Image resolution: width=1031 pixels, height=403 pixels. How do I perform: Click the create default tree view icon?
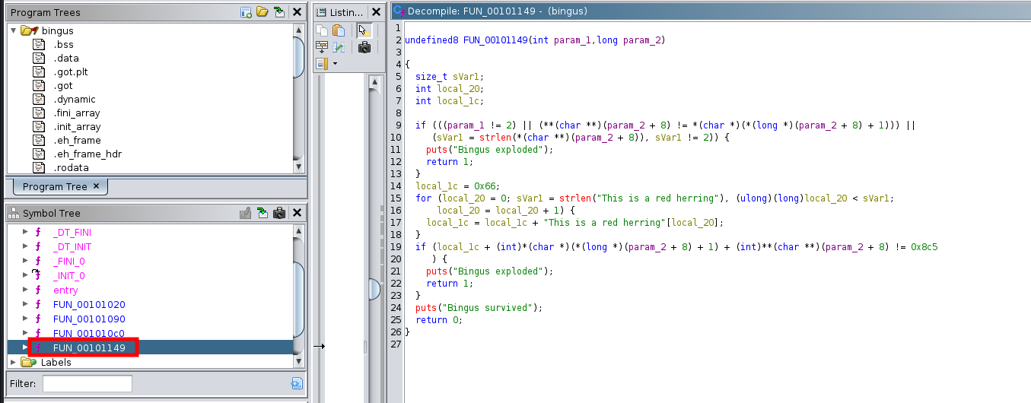[x=246, y=12]
